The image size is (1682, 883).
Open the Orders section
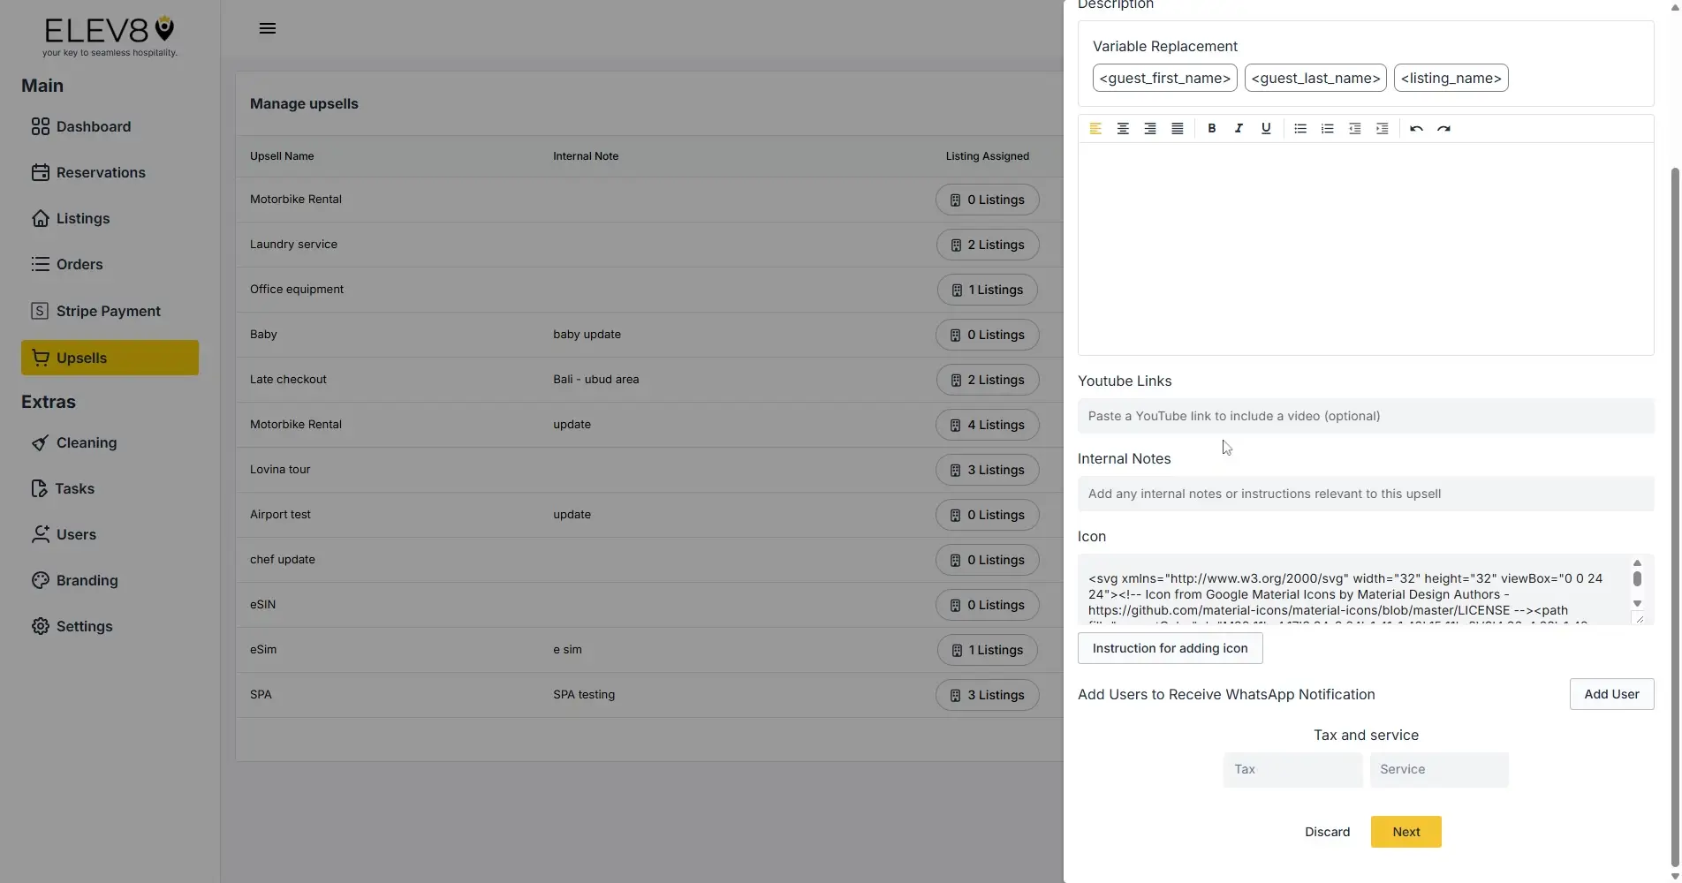pyautogui.click(x=79, y=264)
